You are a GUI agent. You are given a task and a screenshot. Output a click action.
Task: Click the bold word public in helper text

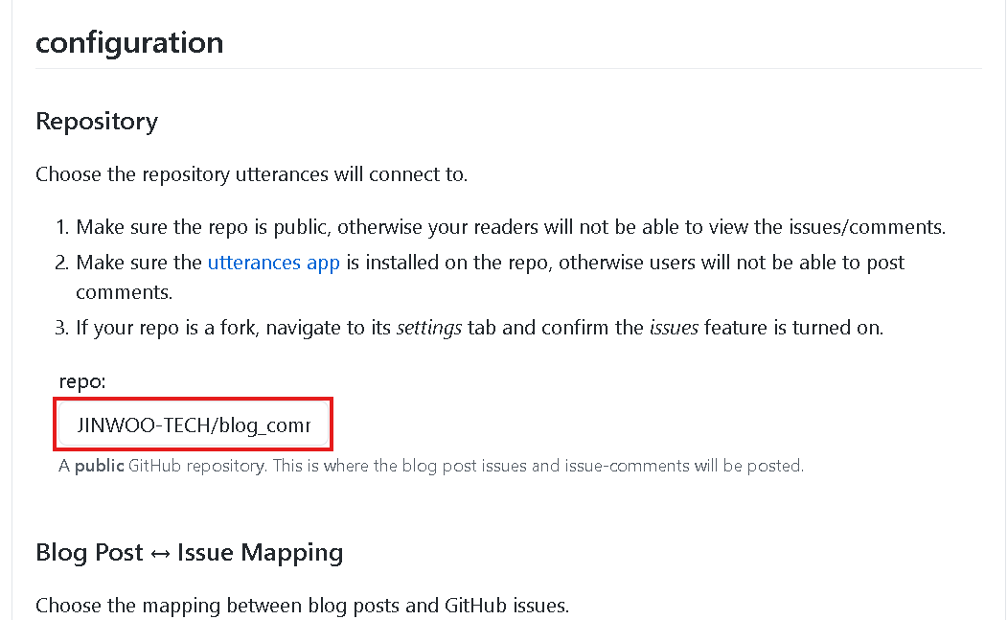point(99,466)
